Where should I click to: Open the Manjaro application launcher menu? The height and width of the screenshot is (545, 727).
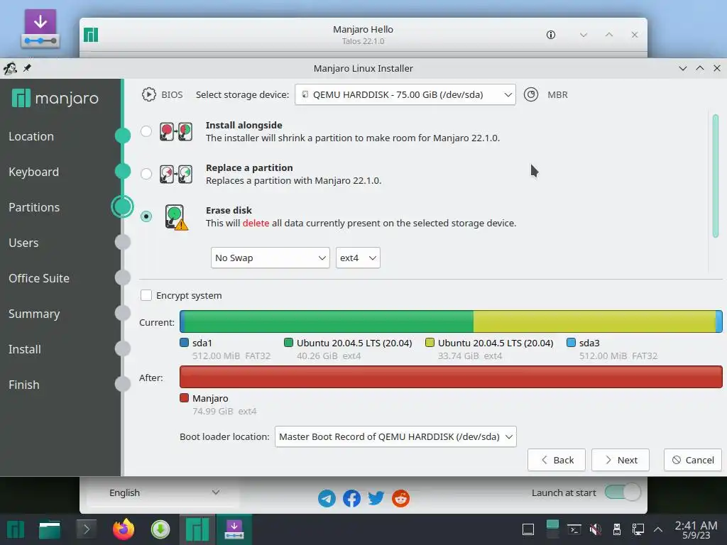pyautogui.click(x=16, y=529)
